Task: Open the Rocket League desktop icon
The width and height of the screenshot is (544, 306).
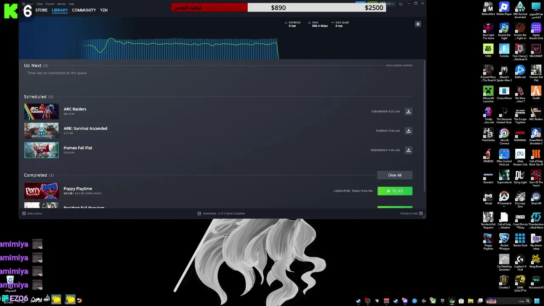Action: 504,242
